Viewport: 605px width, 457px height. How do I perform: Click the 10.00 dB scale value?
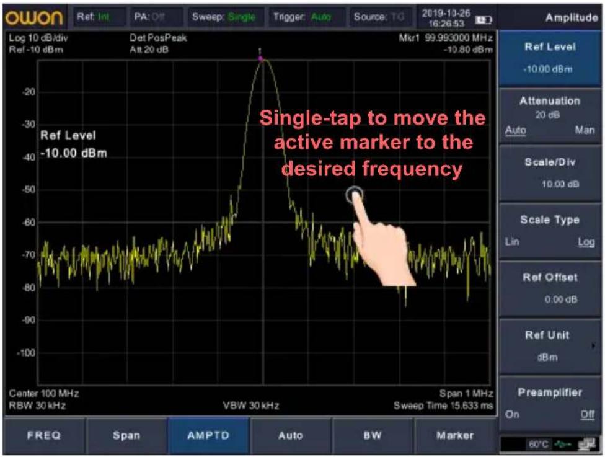pyautogui.click(x=560, y=184)
